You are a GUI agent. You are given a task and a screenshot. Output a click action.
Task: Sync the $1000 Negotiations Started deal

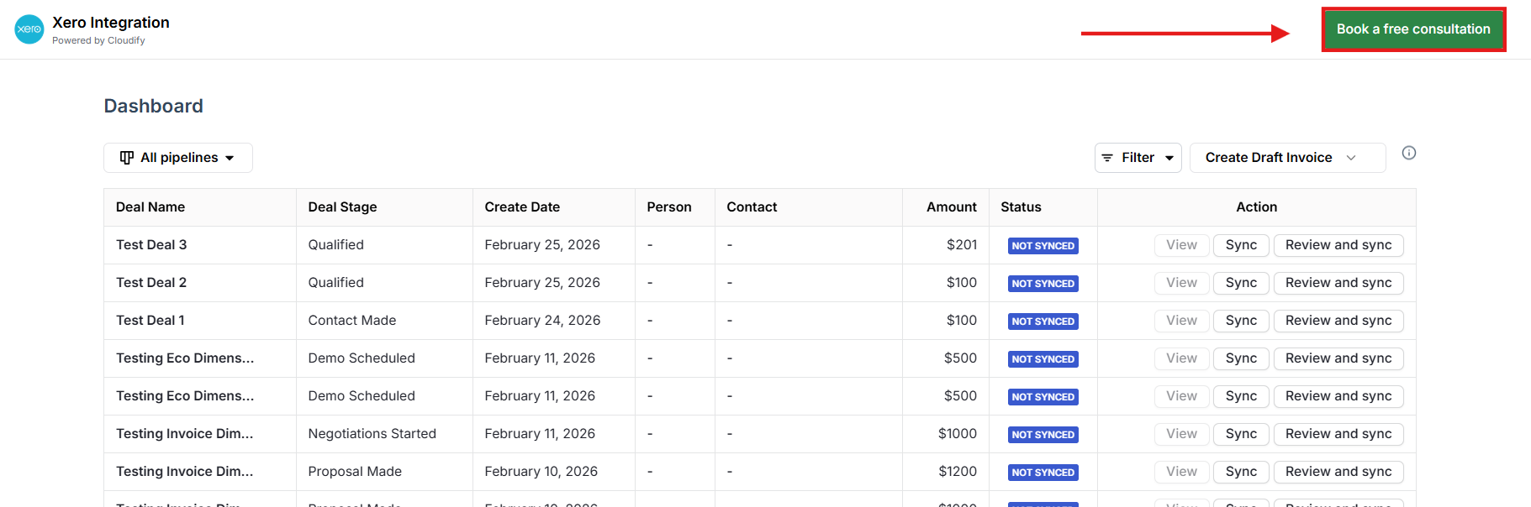click(x=1241, y=434)
